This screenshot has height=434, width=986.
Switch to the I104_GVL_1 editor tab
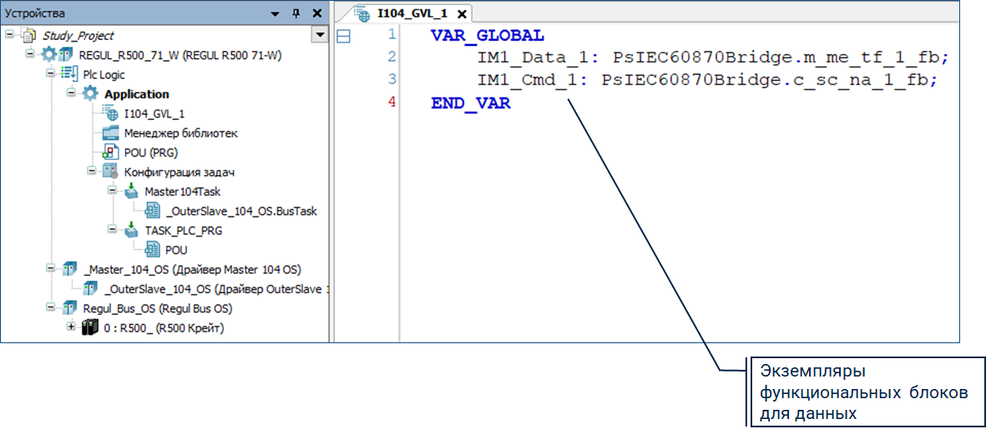point(402,13)
